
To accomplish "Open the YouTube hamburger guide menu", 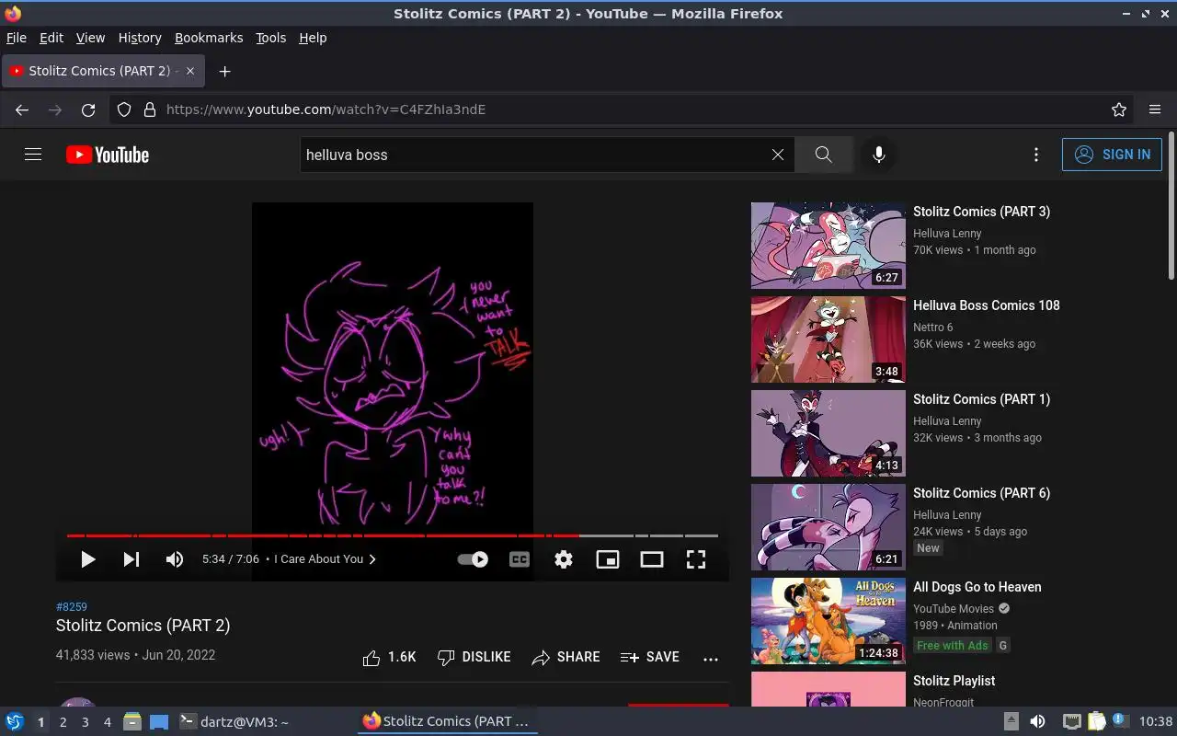I will click(x=33, y=155).
